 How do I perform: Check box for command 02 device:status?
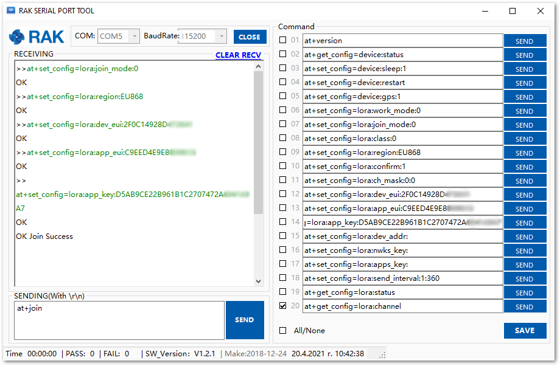pyautogui.click(x=283, y=54)
